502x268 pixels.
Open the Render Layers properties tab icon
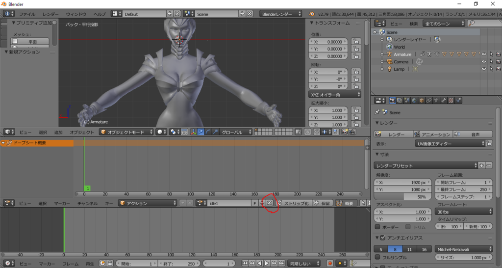coord(400,101)
